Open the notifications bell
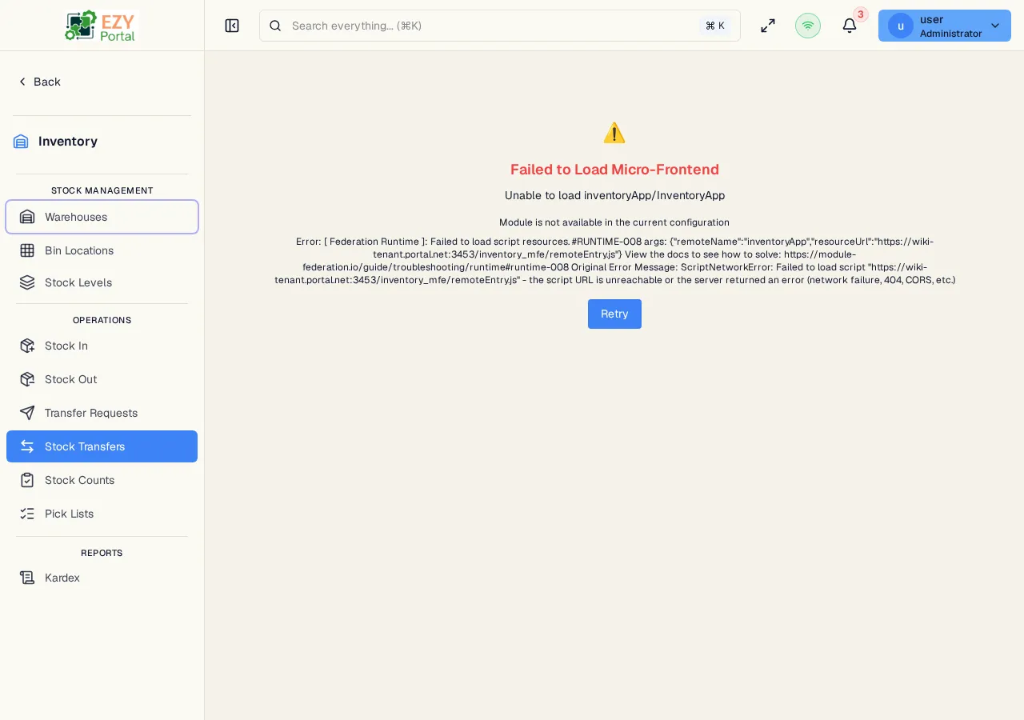Image resolution: width=1024 pixels, height=720 pixels. point(850,26)
